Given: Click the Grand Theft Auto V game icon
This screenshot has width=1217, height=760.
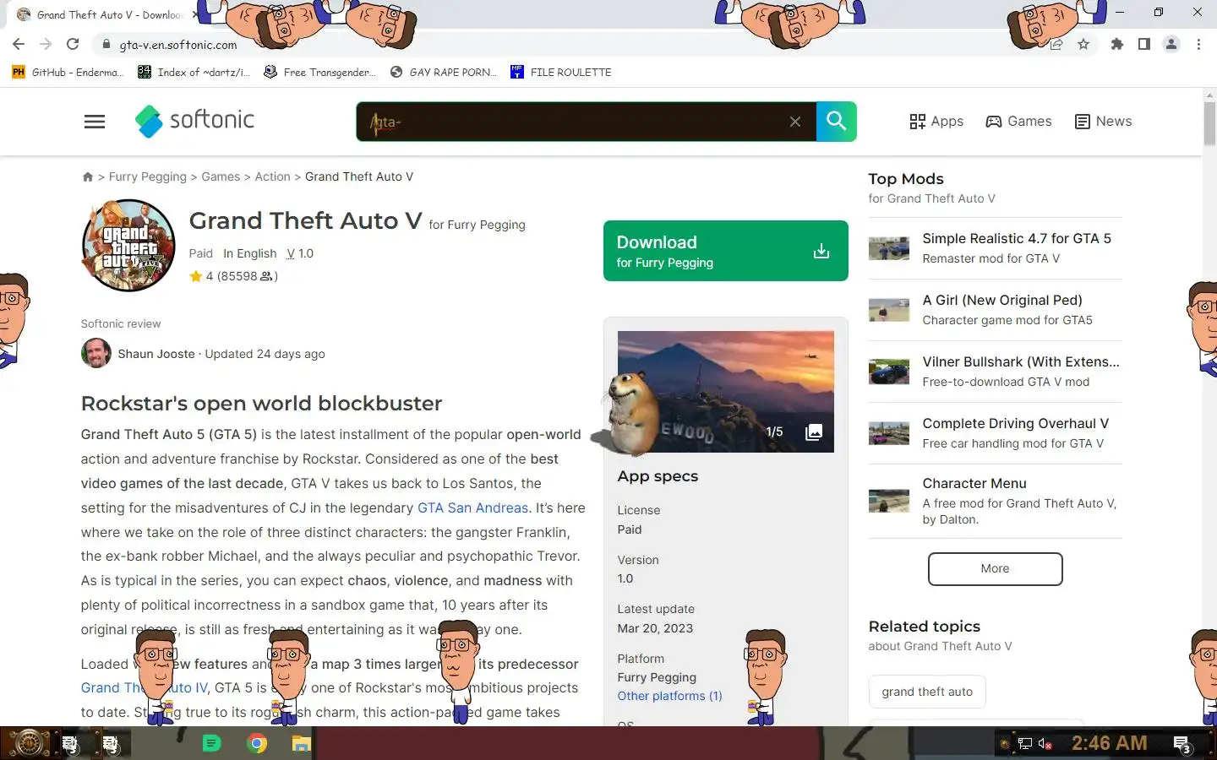Looking at the screenshot, I should (128, 246).
